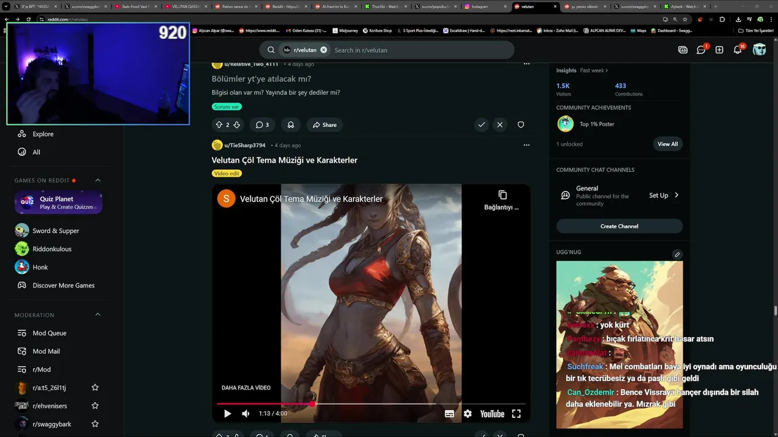Click the 'Sorum var' flair tag
Viewport: 778px width, 437px height.
pos(227,107)
